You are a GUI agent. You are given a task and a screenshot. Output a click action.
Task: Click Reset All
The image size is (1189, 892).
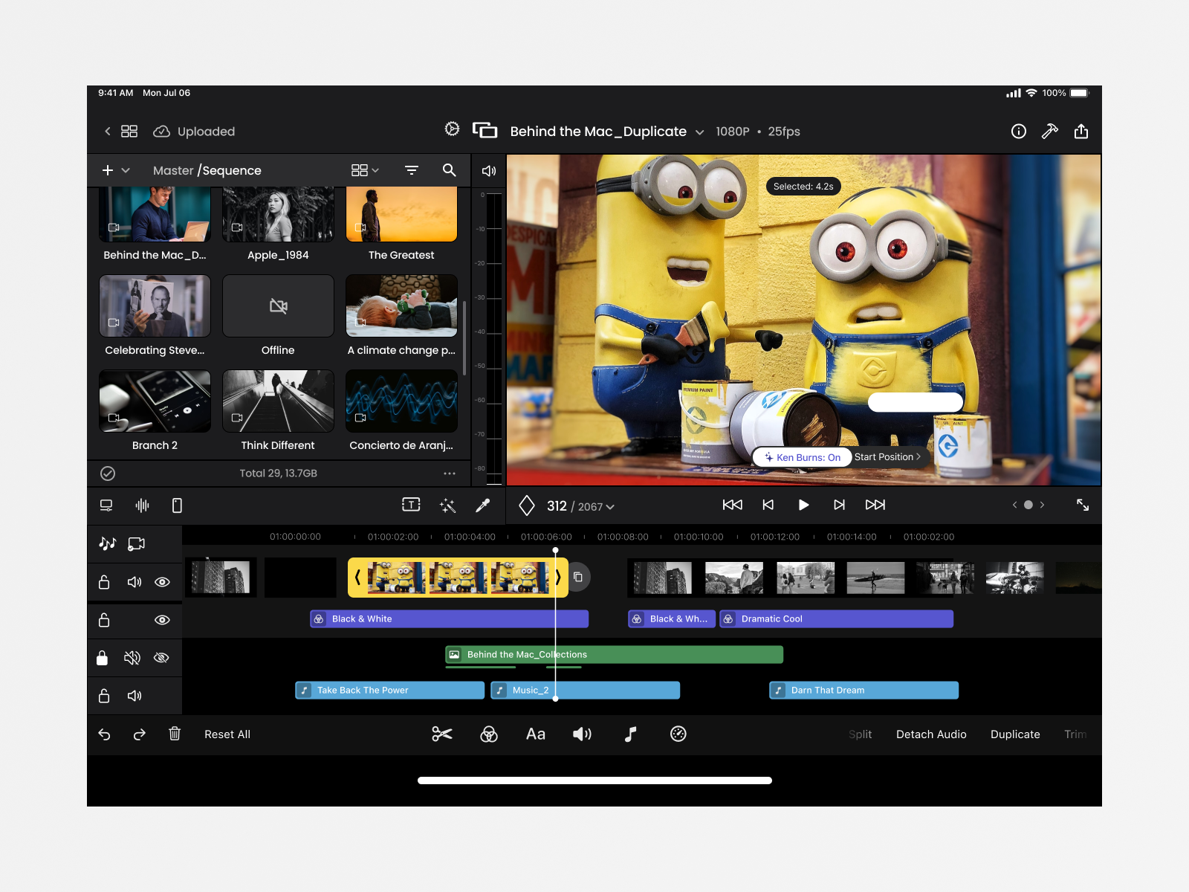[227, 734]
